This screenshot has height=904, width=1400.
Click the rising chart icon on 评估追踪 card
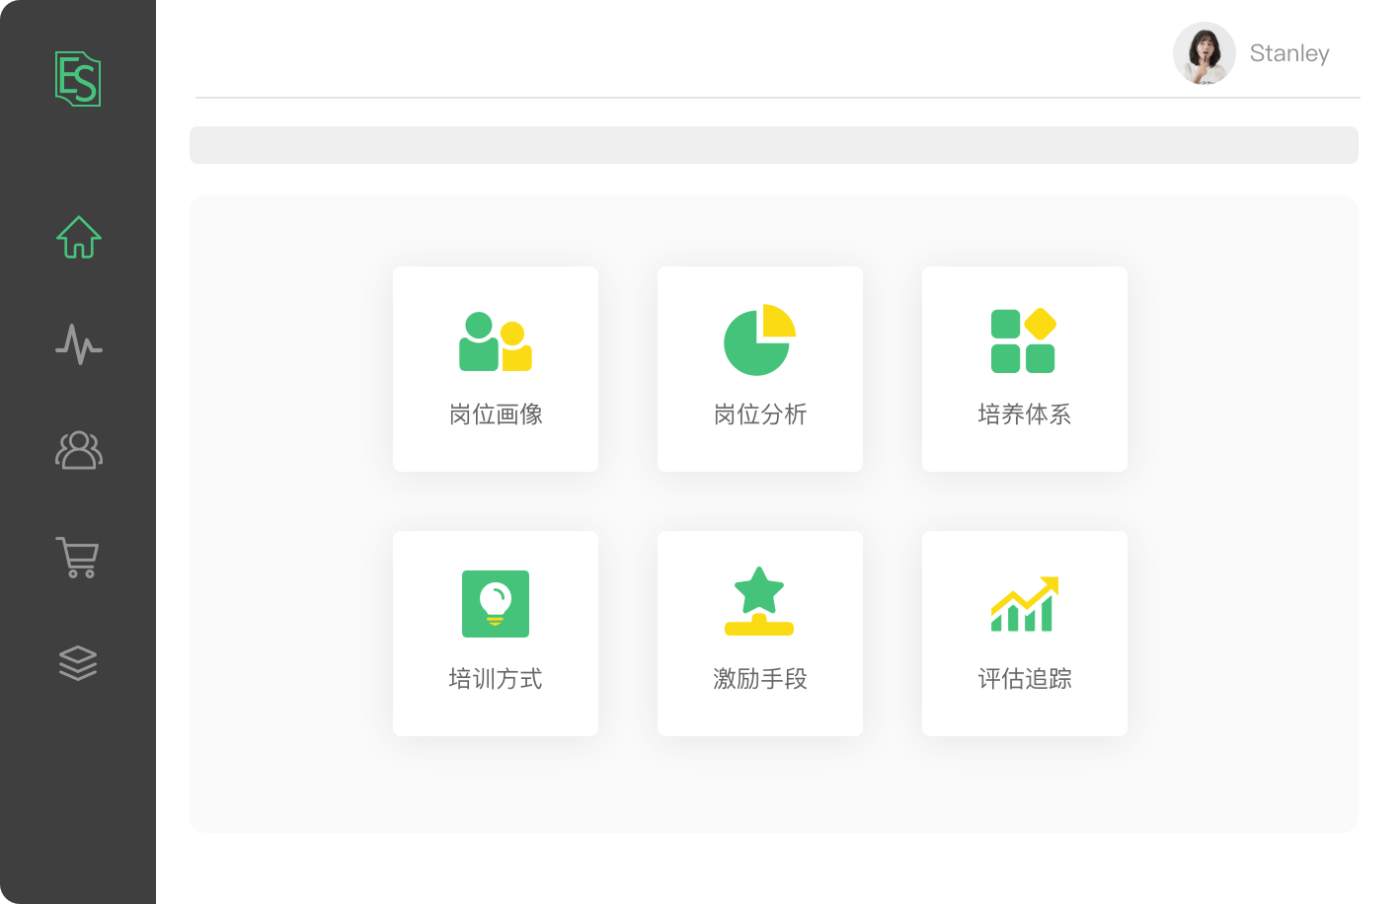[1024, 605]
